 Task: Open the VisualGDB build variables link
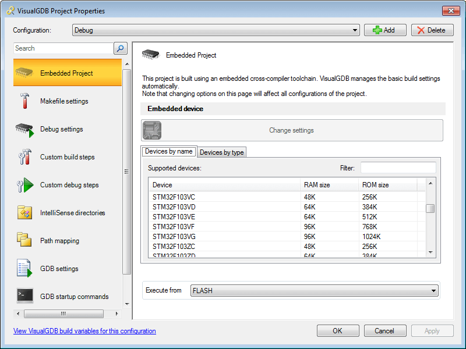click(78, 330)
